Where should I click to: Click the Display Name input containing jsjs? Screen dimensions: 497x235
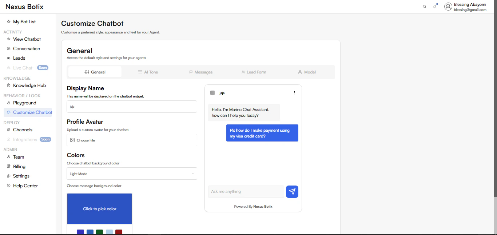132,107
